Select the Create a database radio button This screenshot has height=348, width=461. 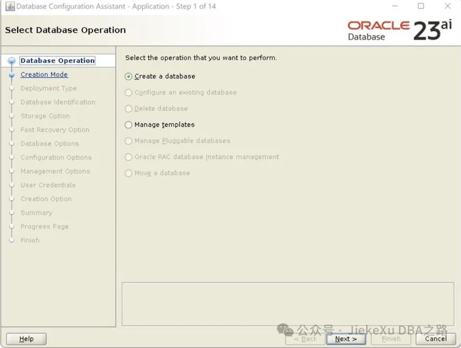click(128, 77)
